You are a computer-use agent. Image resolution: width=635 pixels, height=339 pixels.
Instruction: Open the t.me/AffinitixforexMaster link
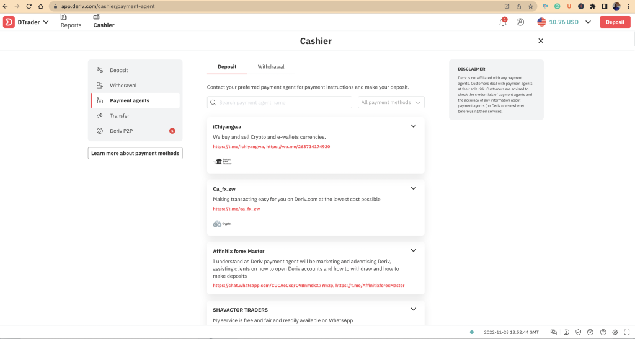pyautogui.click(x=370, y=286)
